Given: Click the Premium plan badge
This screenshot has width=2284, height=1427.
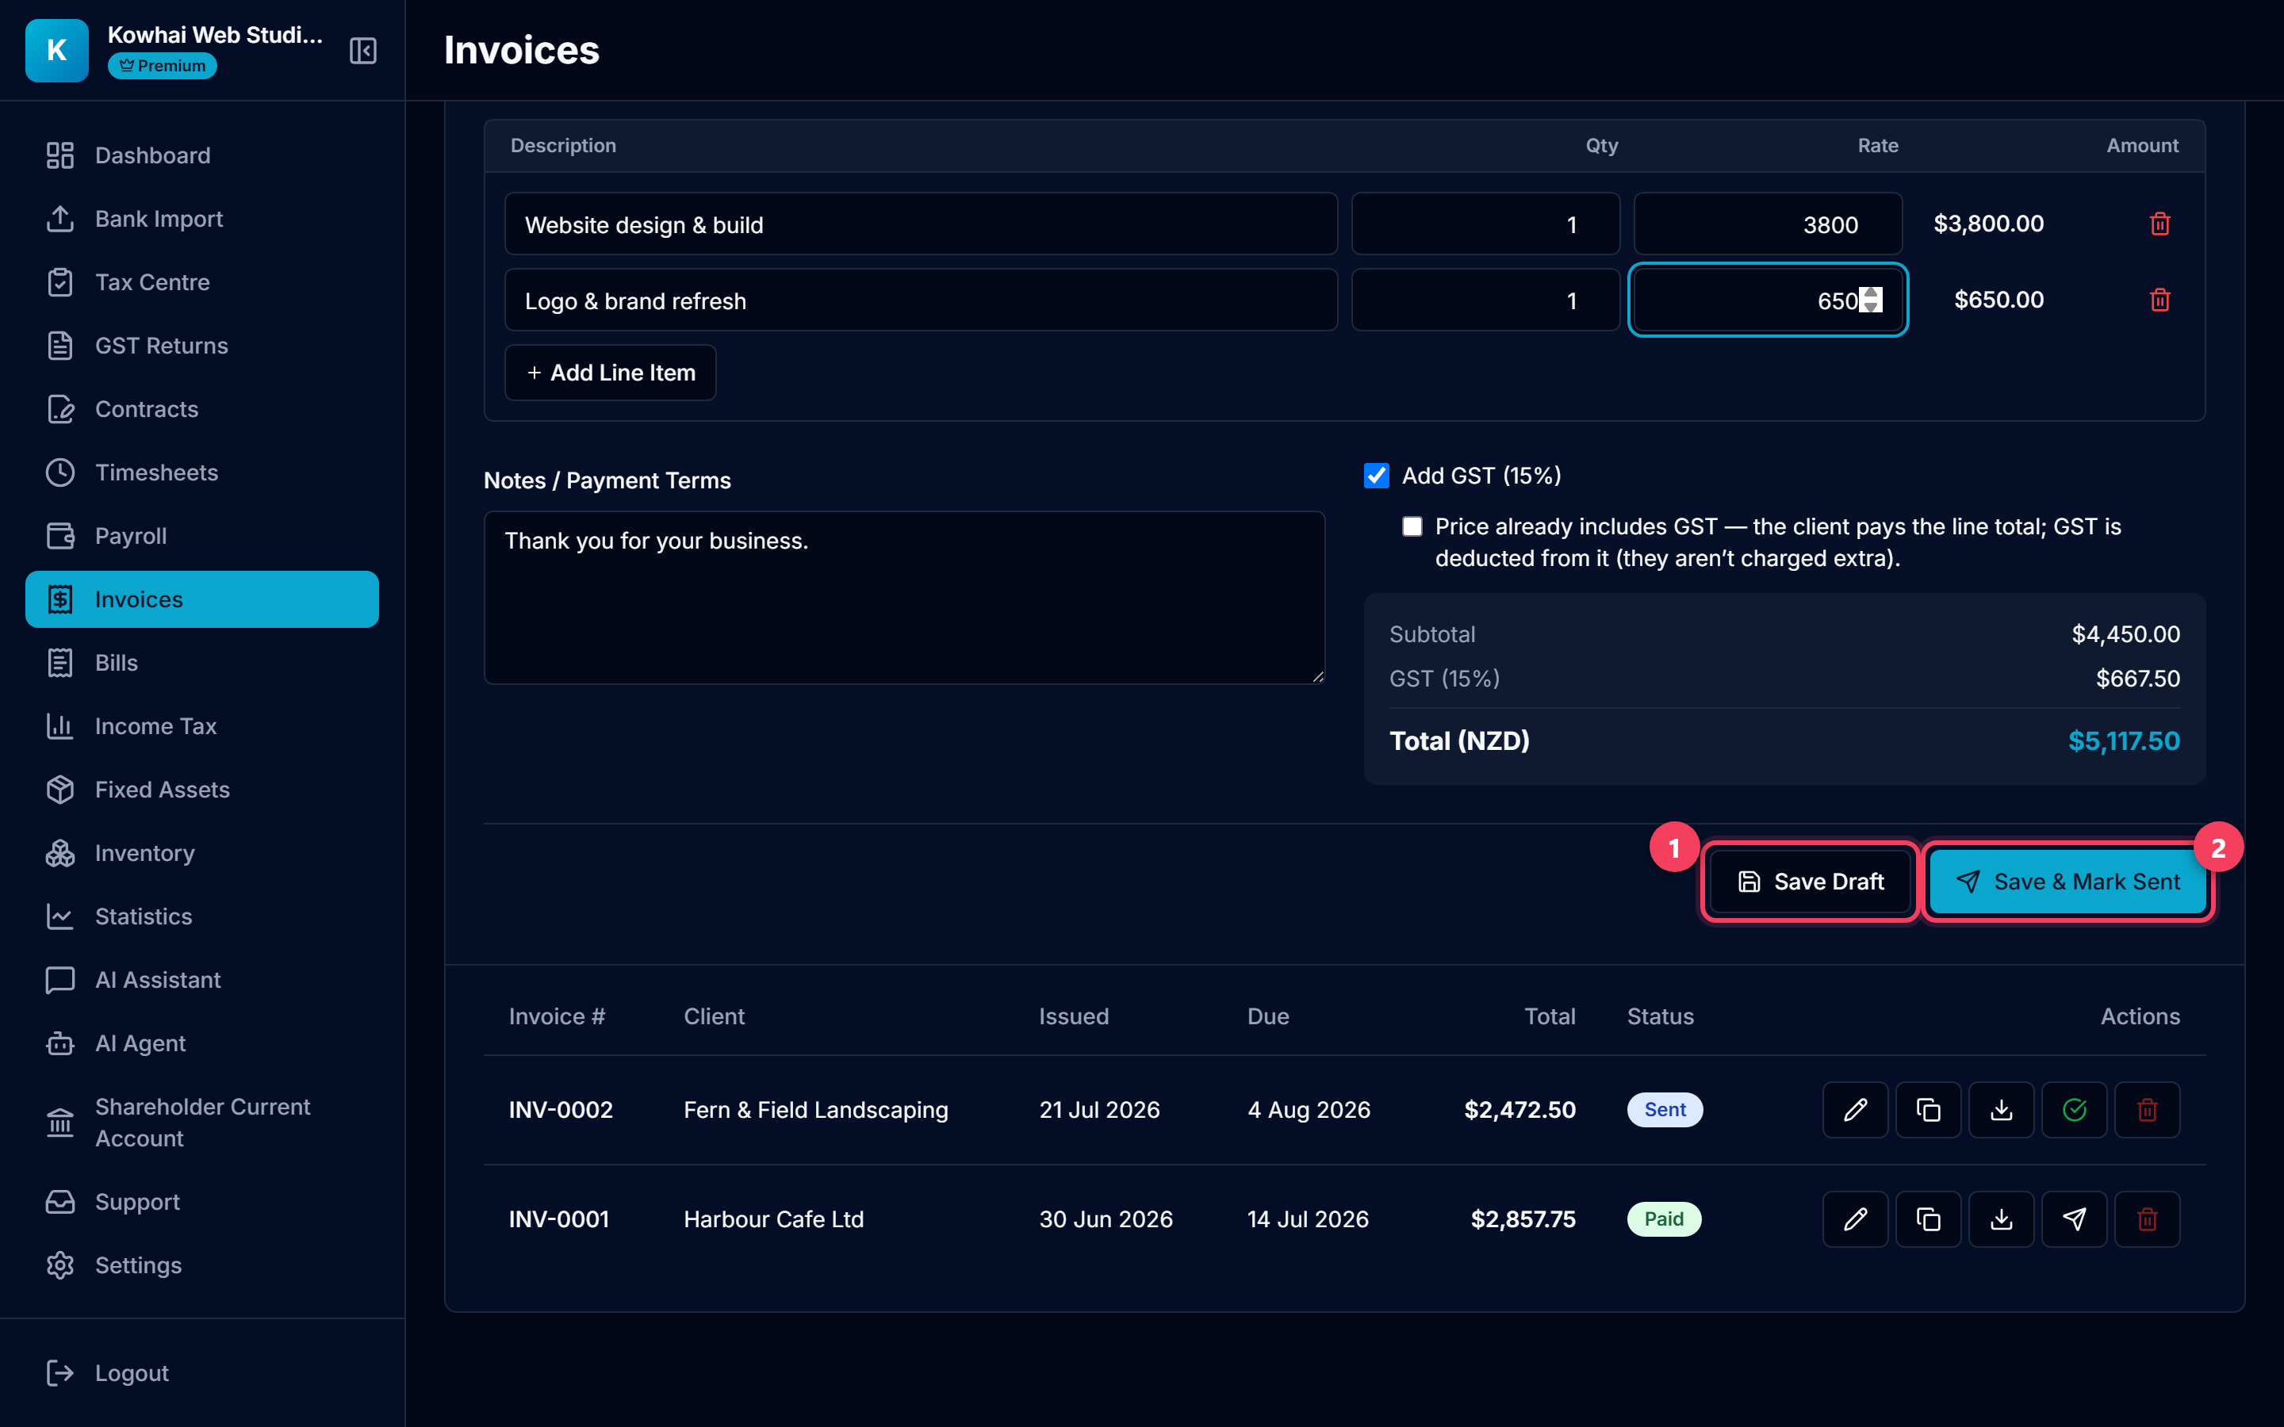Looking at the screenshot, I should click(163, 66).
